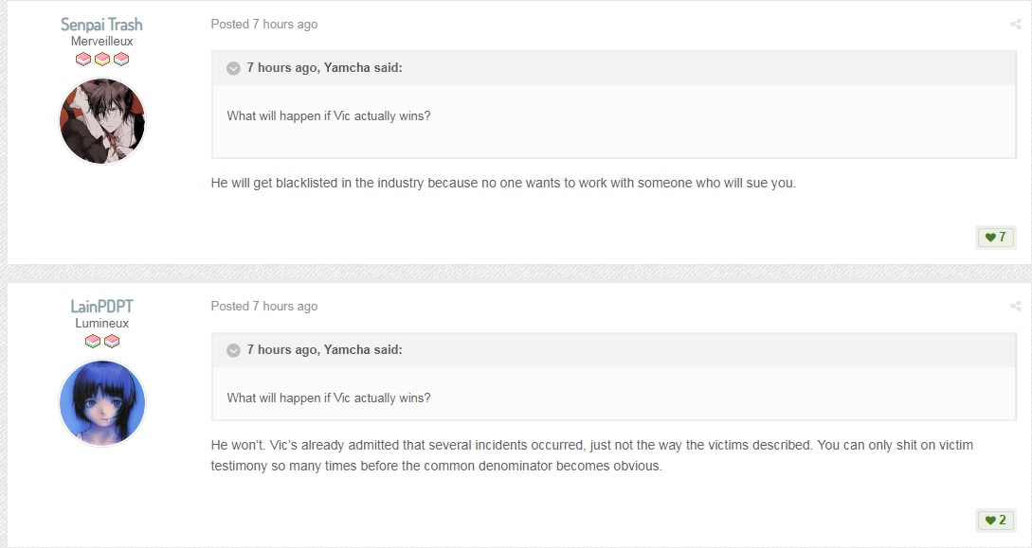Click the two rank badge icons under Lumineux
This screenshot has width=1032, height=548.
tap(102, 341)
